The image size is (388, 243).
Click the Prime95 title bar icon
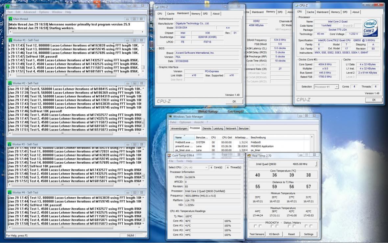[x=8, y=6]
